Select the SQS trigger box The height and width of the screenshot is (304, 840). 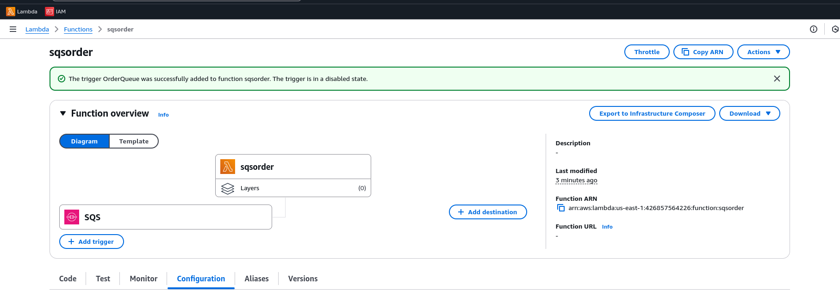[x=166, y=217]
